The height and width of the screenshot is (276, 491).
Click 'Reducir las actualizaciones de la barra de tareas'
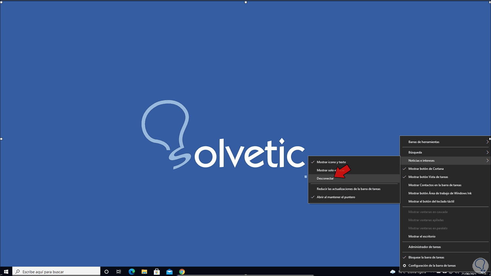(x=354, y=189)
